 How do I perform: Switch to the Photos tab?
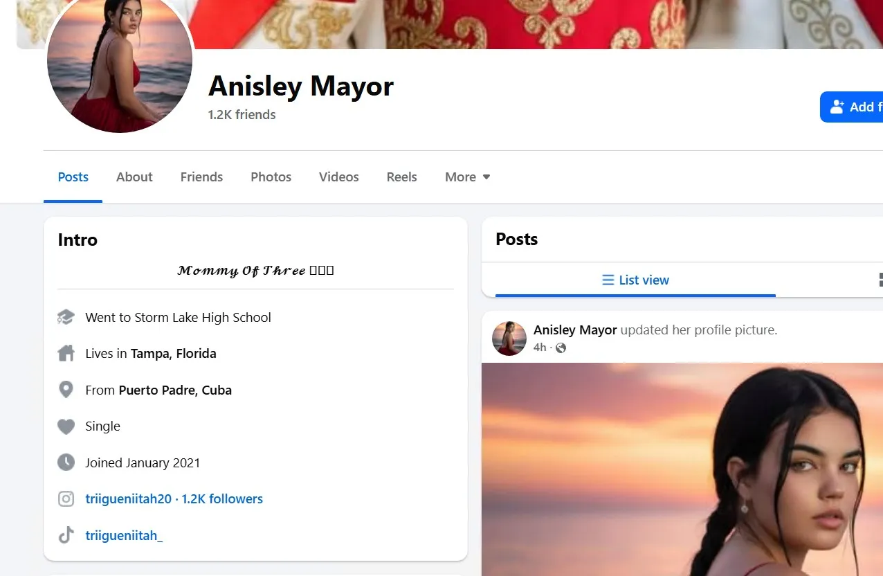tap(271, 177)
